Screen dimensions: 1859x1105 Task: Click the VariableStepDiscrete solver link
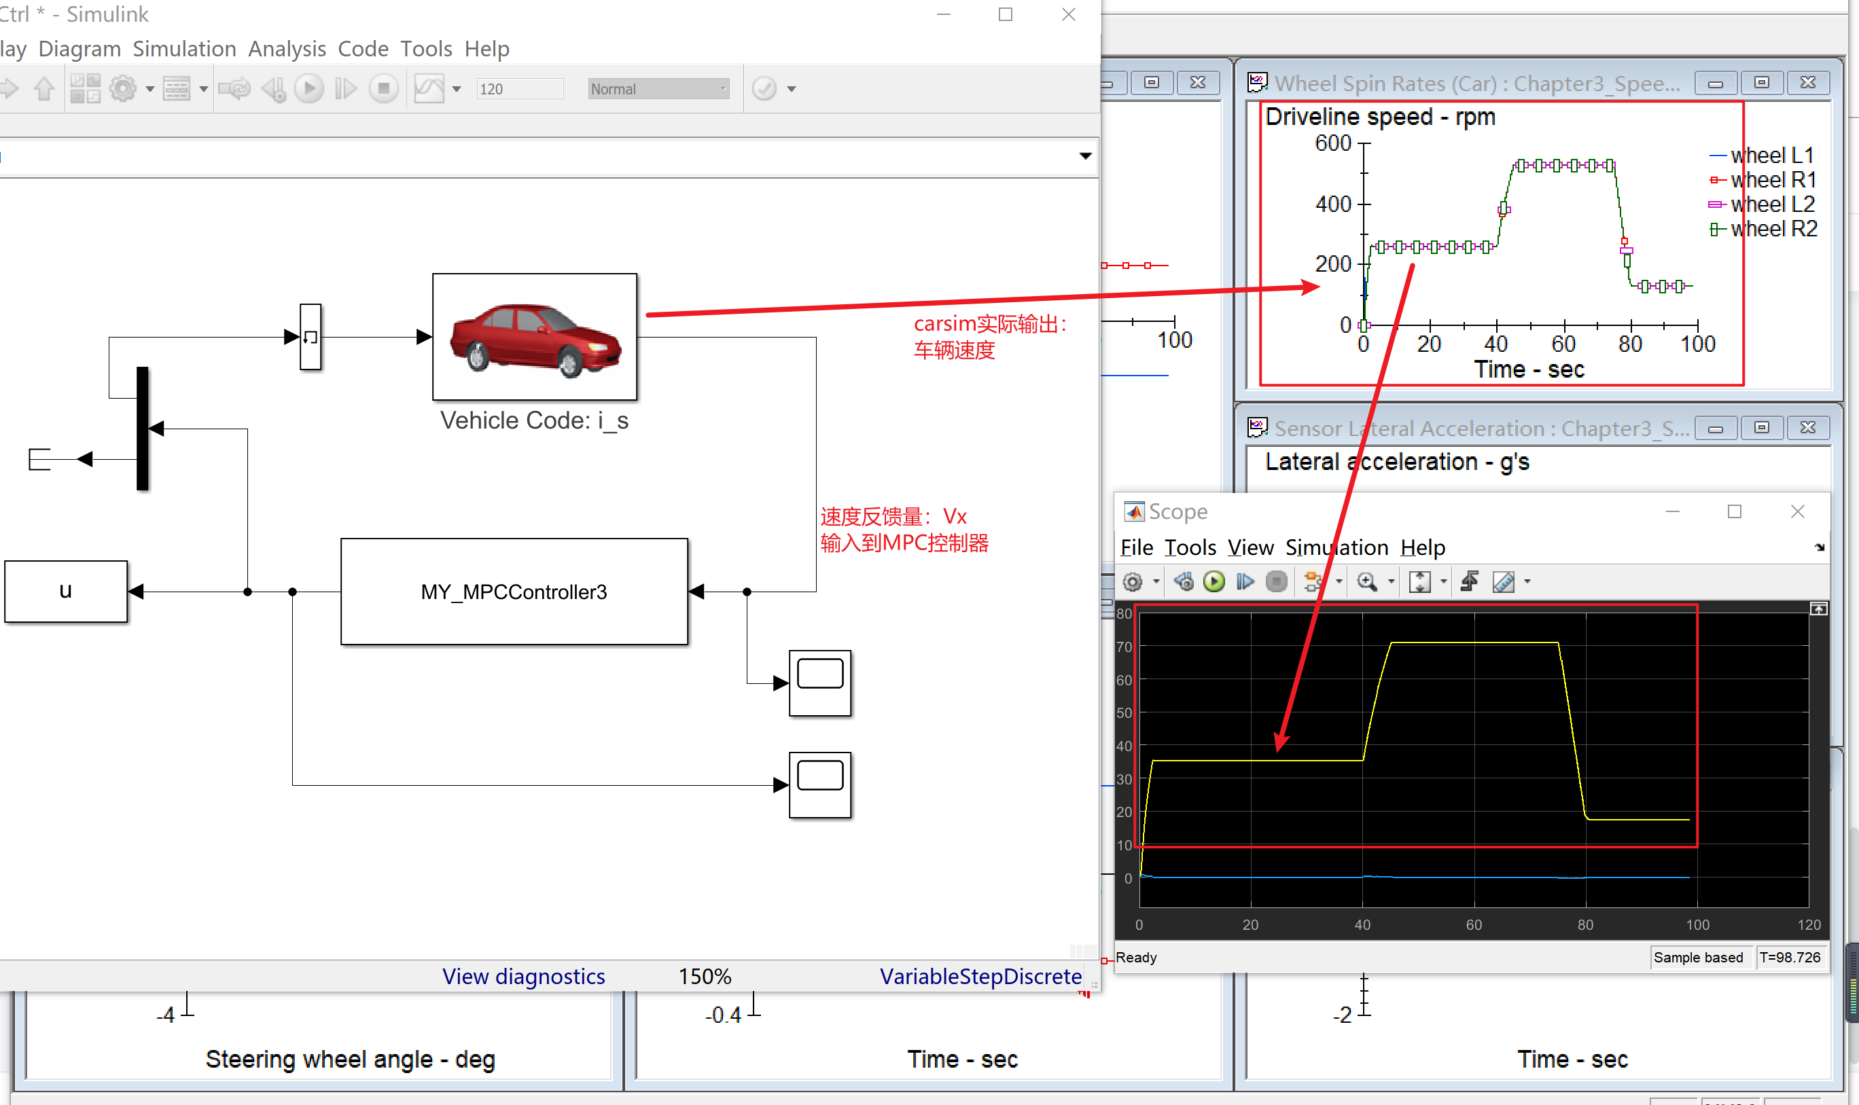click(980, 975)
